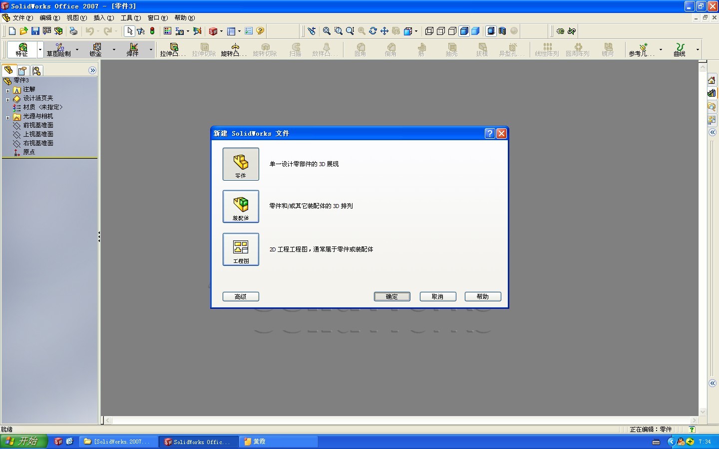Open the 钣金 (Sheet Metal) toolbar tab

pos(96,49)
